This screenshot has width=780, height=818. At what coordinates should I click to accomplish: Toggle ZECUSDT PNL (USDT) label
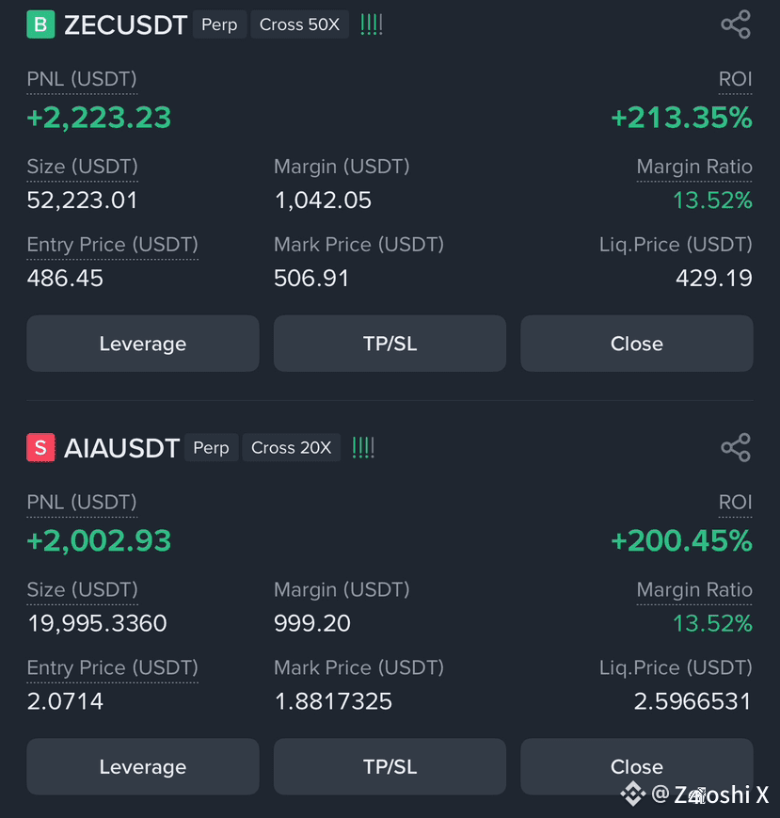[82, 79]
